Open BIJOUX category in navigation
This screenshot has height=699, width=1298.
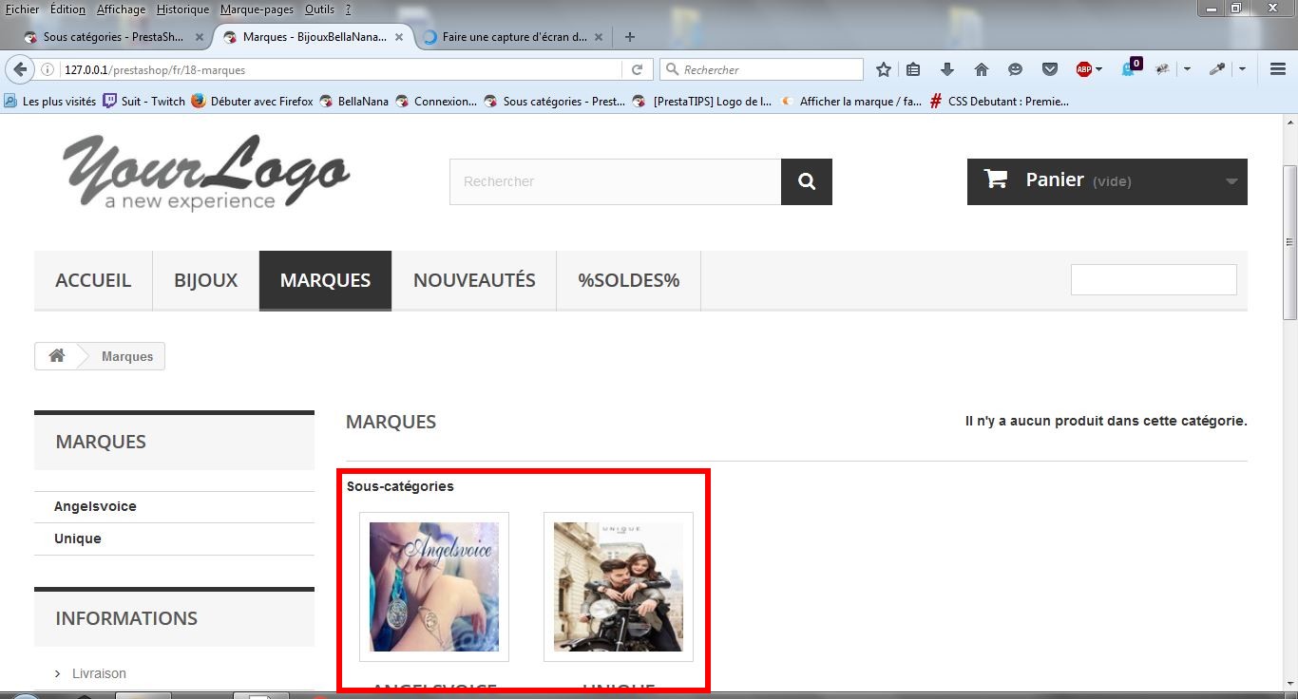(x=206, y=280)
